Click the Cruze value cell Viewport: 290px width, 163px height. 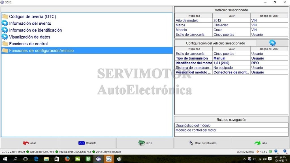231,30
